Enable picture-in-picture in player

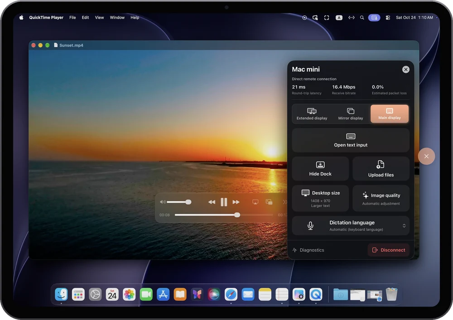pos(269,202)
